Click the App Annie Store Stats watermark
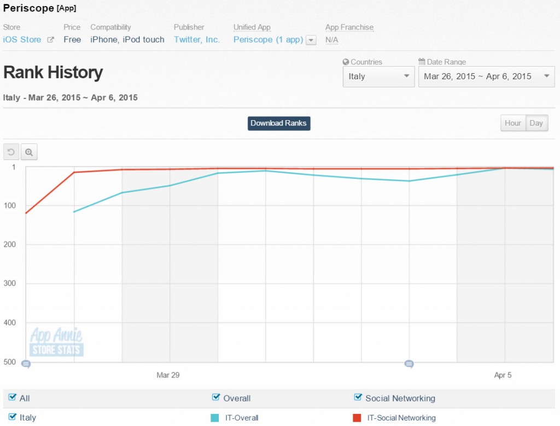The image size is (560, 426). (x=56, y=342)
